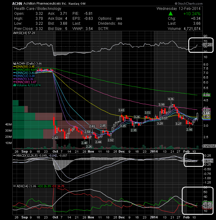Click the Low value 3.22
This screenshot has height=220, width=216.
[x=39, y=23]
